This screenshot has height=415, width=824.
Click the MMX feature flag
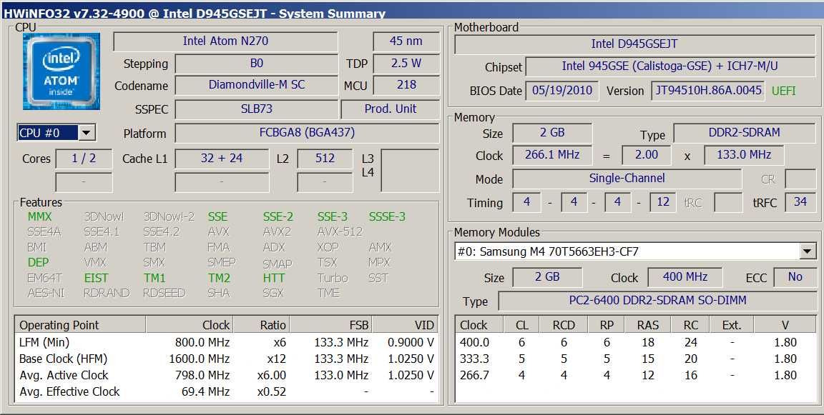(x=40, y=216)
